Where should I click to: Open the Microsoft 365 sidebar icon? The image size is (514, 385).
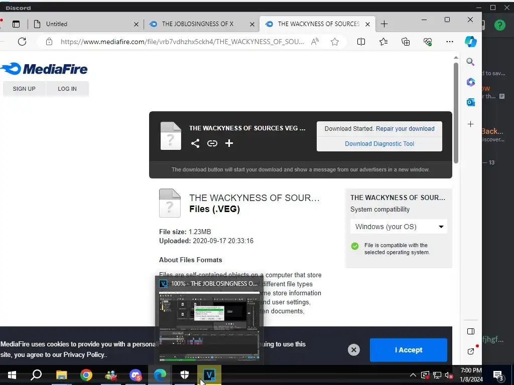coord(471,82)
